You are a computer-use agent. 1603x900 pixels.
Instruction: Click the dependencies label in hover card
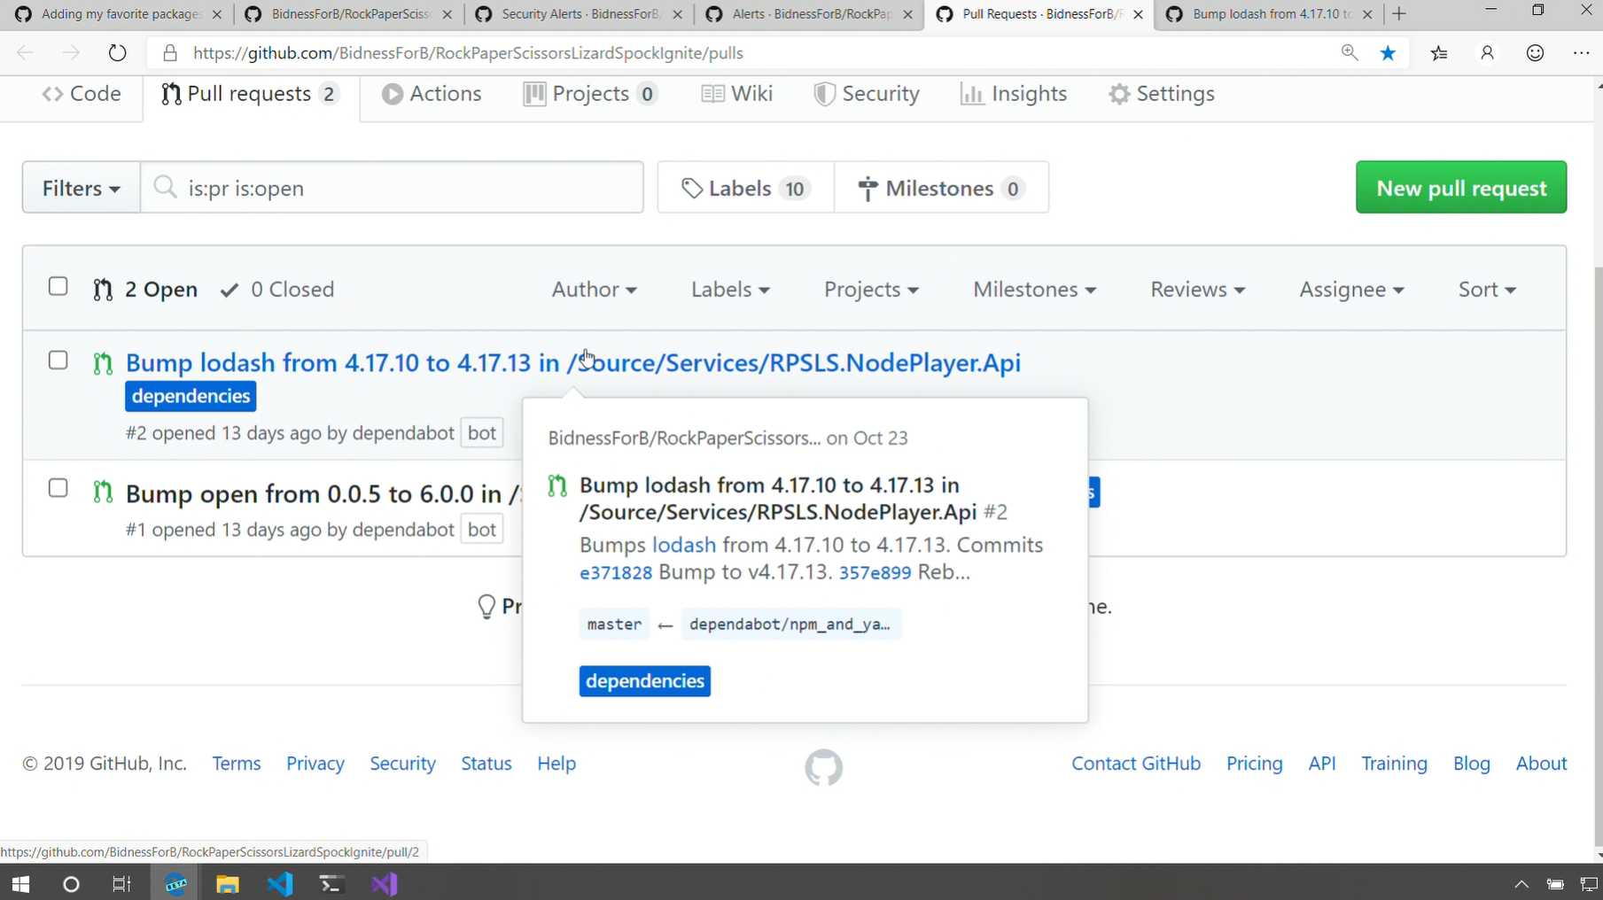tap(645, 681)
